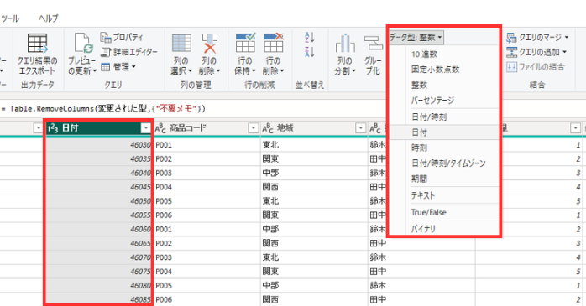Click ファイルの結合 button

tap(535, 67)
